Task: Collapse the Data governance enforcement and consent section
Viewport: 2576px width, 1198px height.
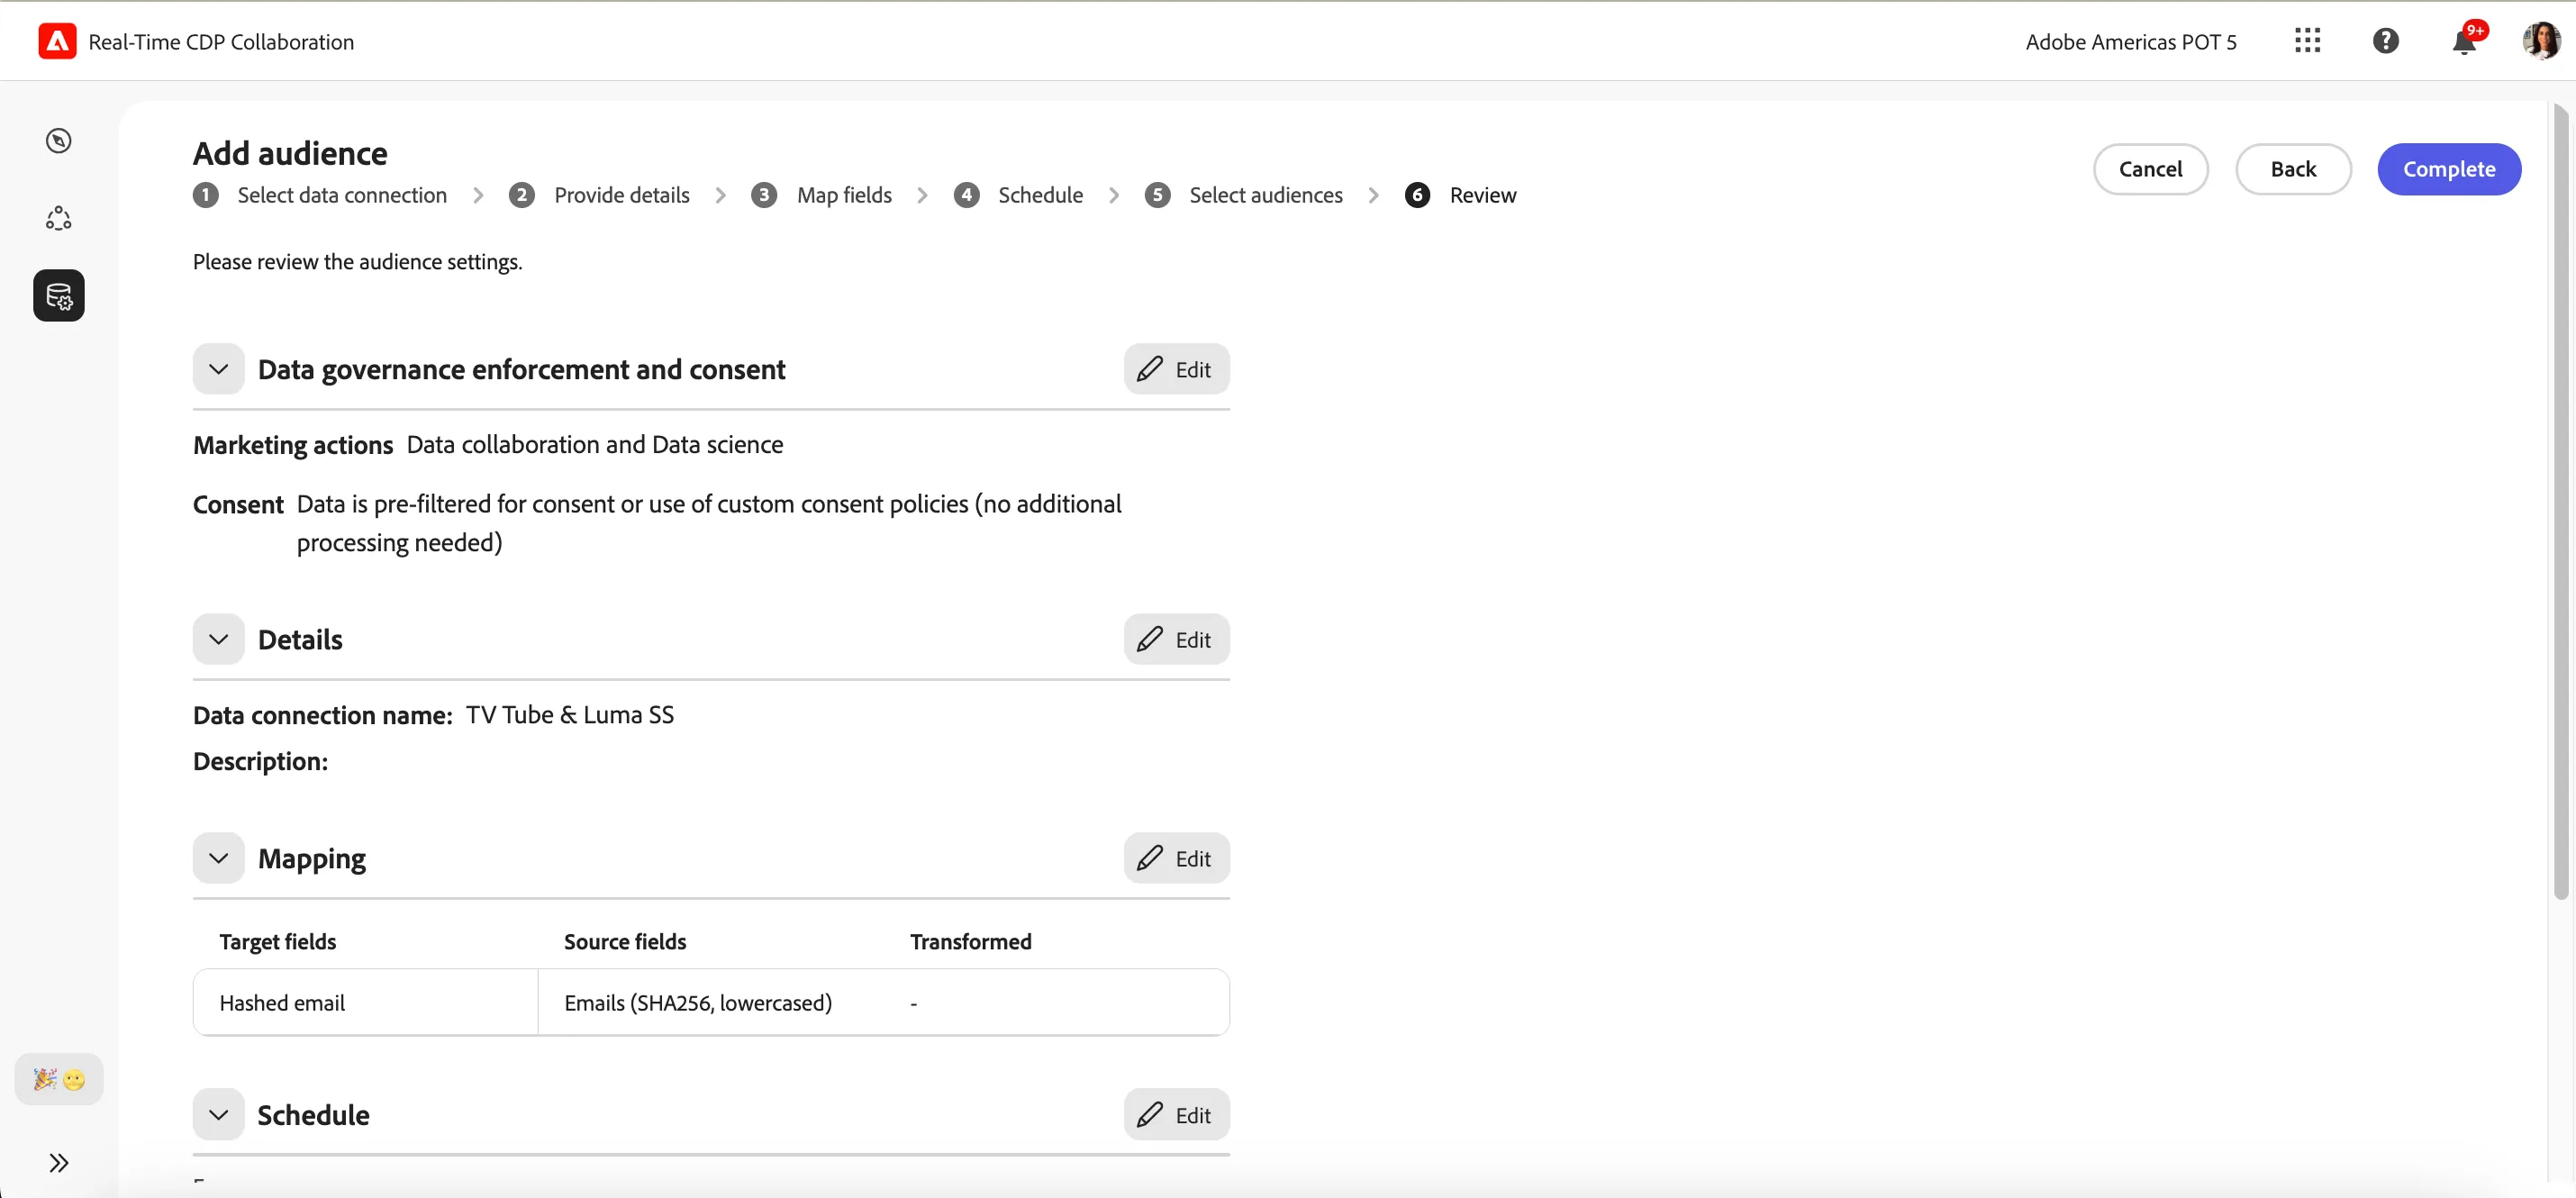Action: coord(219,369)
